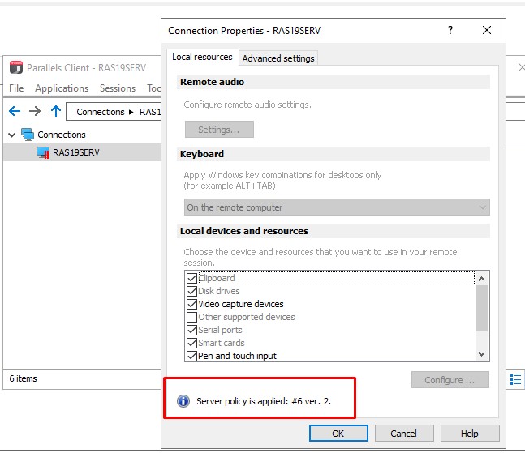Collapse the Connections tree node
The image size is (525, 453).
click(12, 135)
